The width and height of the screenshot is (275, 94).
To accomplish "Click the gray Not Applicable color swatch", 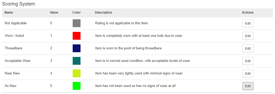I will [77, 23].
